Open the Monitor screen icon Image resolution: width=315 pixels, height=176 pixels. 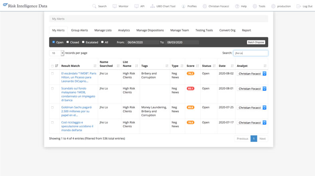tap(115, 6)
